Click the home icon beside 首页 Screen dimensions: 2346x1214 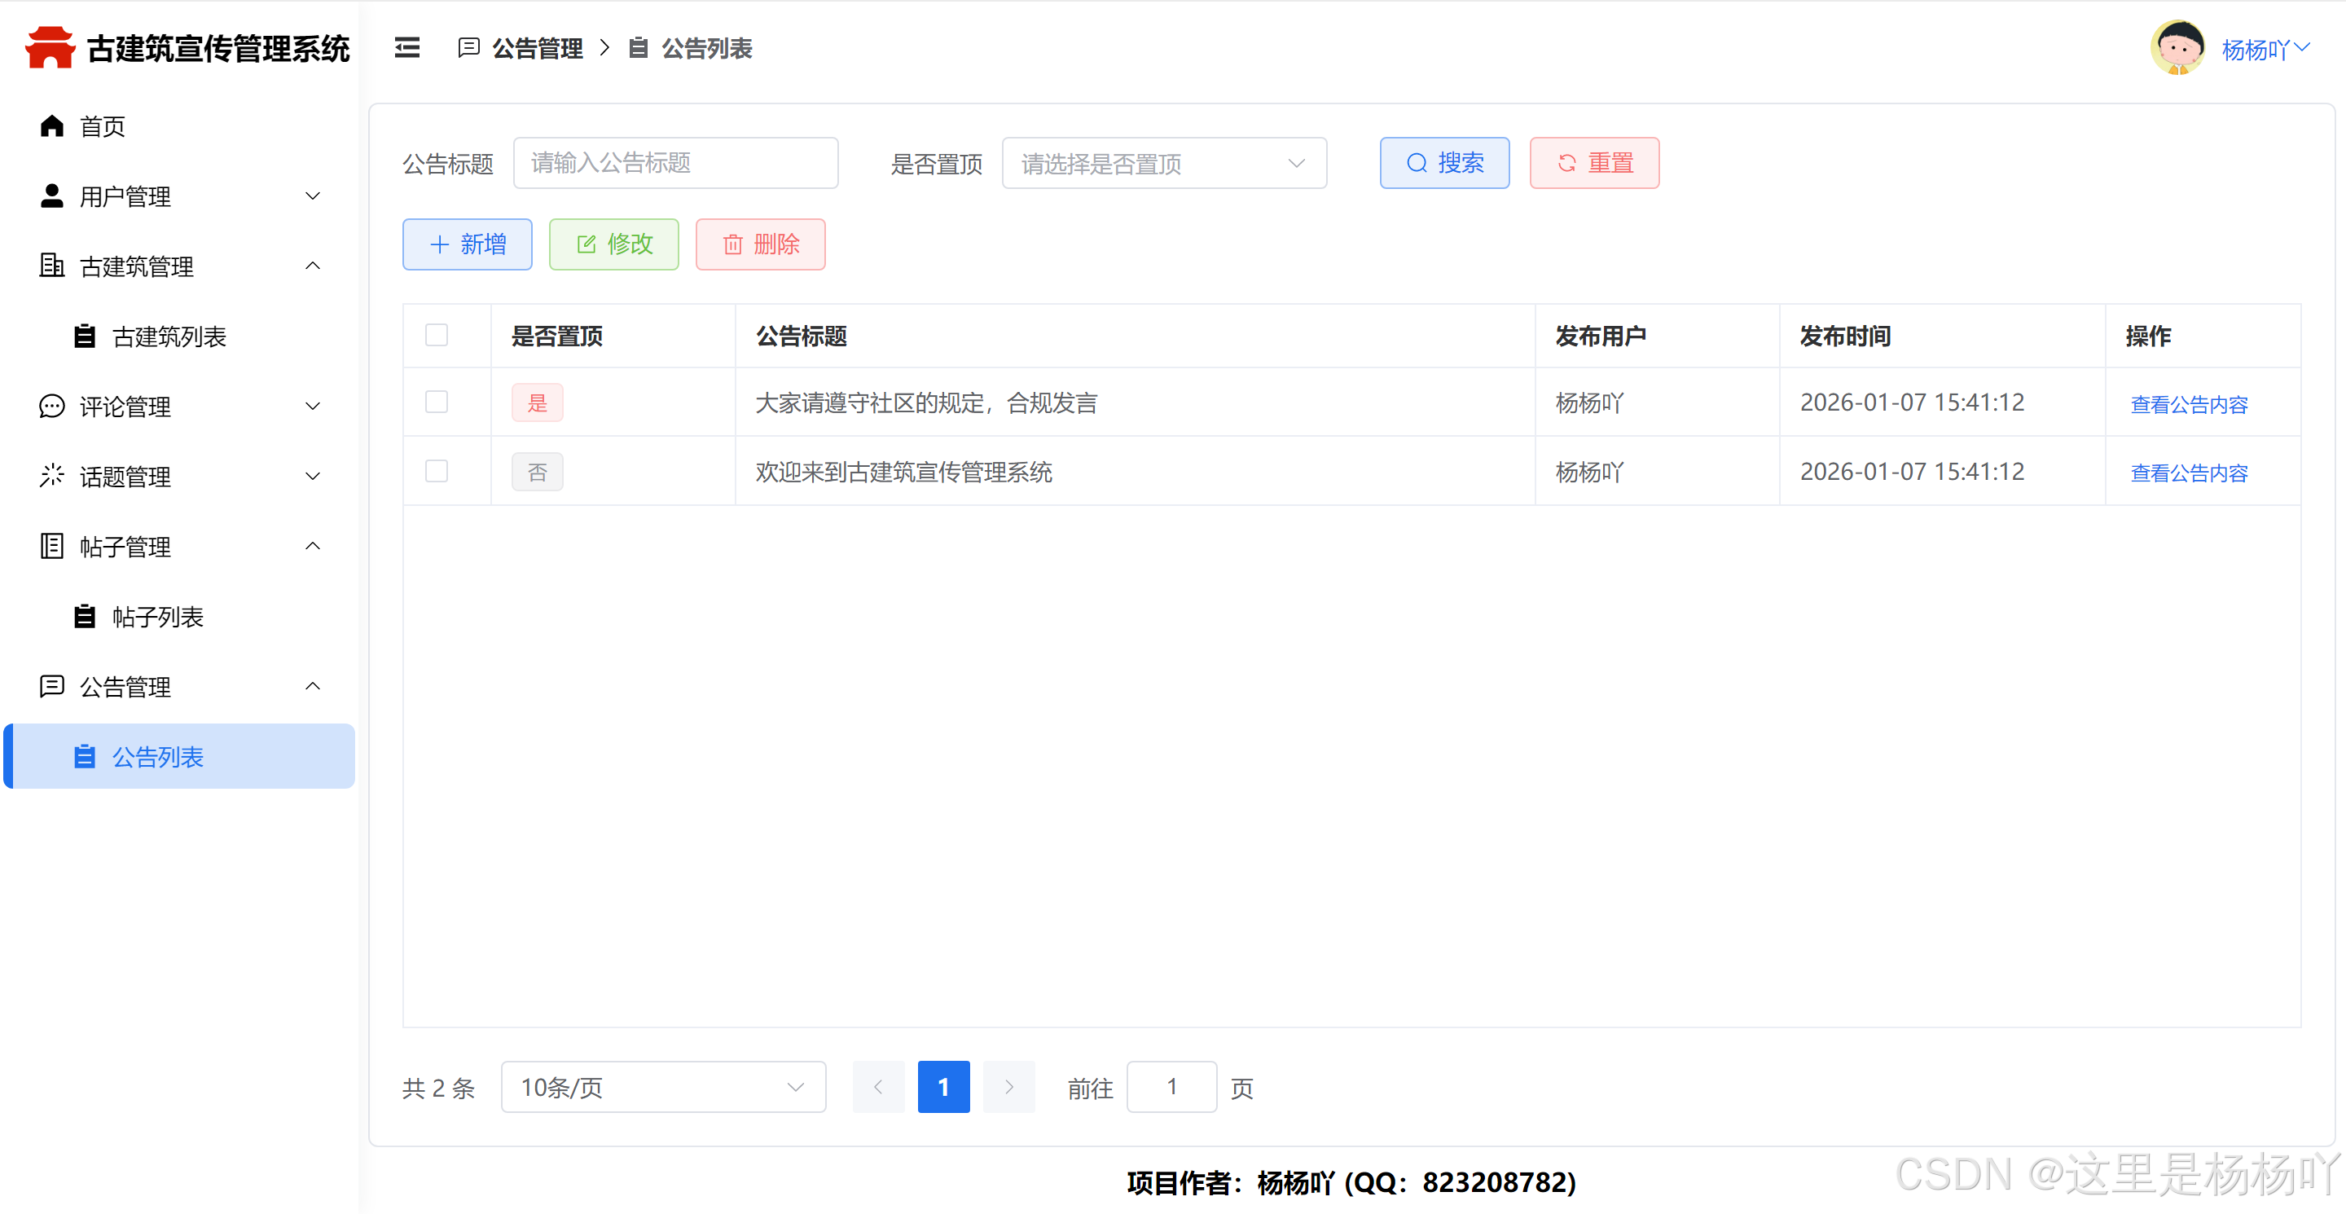(x=52, y=125)
